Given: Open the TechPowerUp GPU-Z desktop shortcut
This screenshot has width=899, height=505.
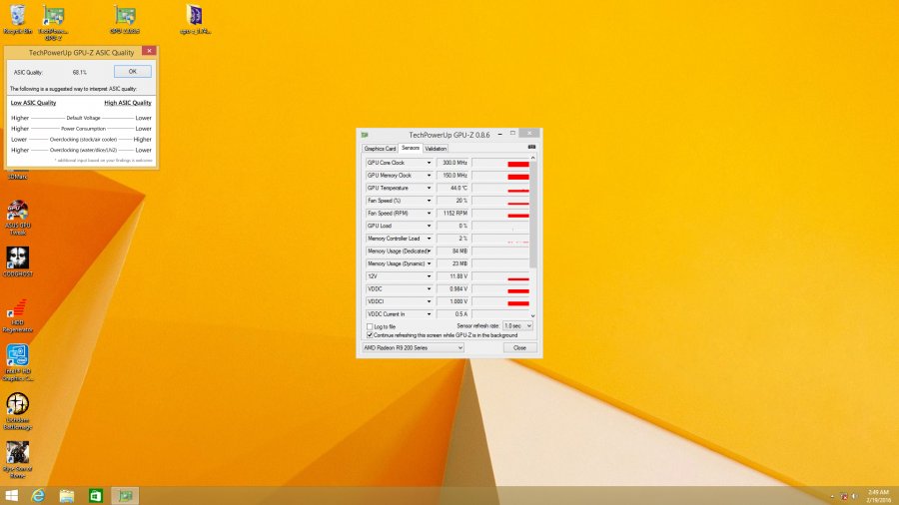Looking at the screenshot, I should [x=53, y=23].
